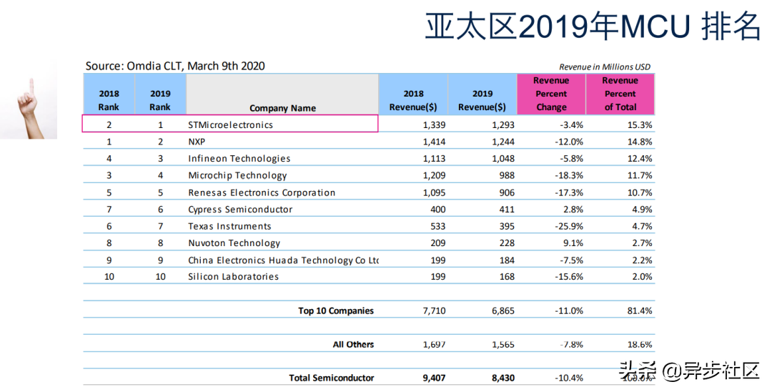
Task: Click Nuvoton 2019 revenue 228
Action: tap(507, 243)
